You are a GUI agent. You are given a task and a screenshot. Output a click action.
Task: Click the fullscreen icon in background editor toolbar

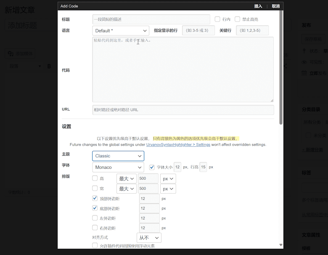pos(285,66)
